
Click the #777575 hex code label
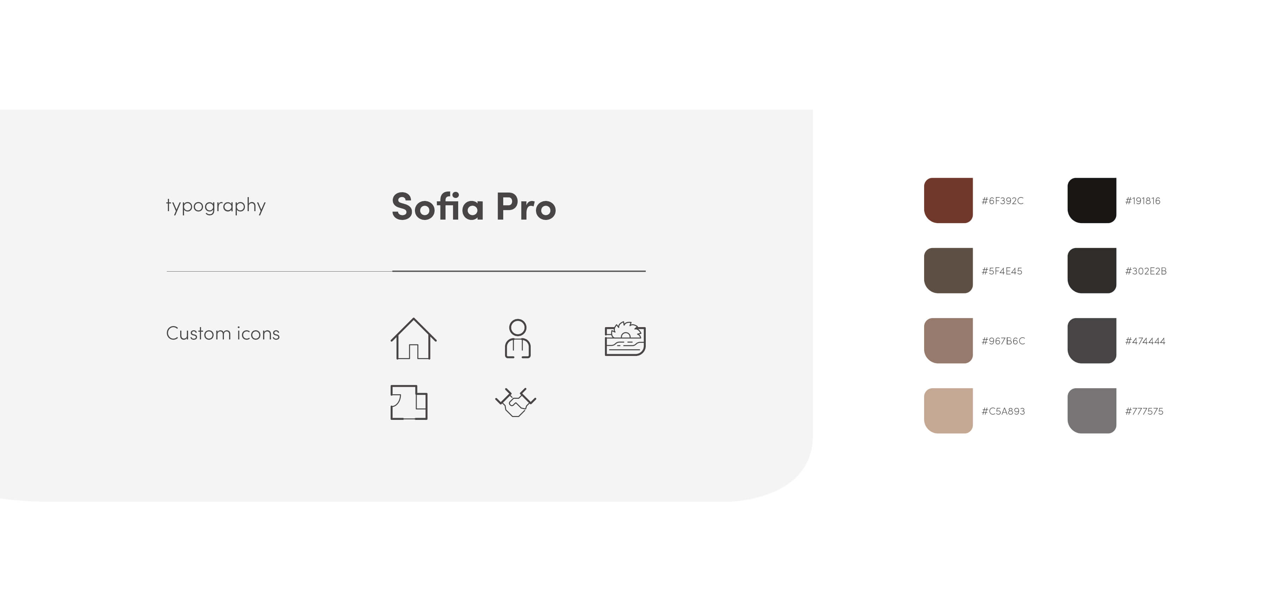(1144, 411)
